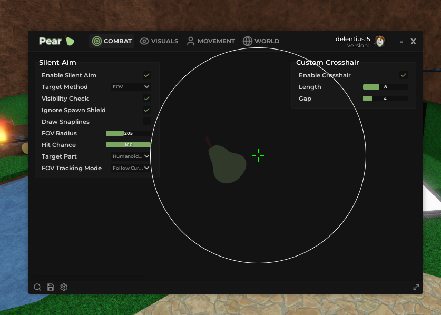Enable the Draw Snaplines checkbox
Screen dimensions: 441x315
pos(146,122)
